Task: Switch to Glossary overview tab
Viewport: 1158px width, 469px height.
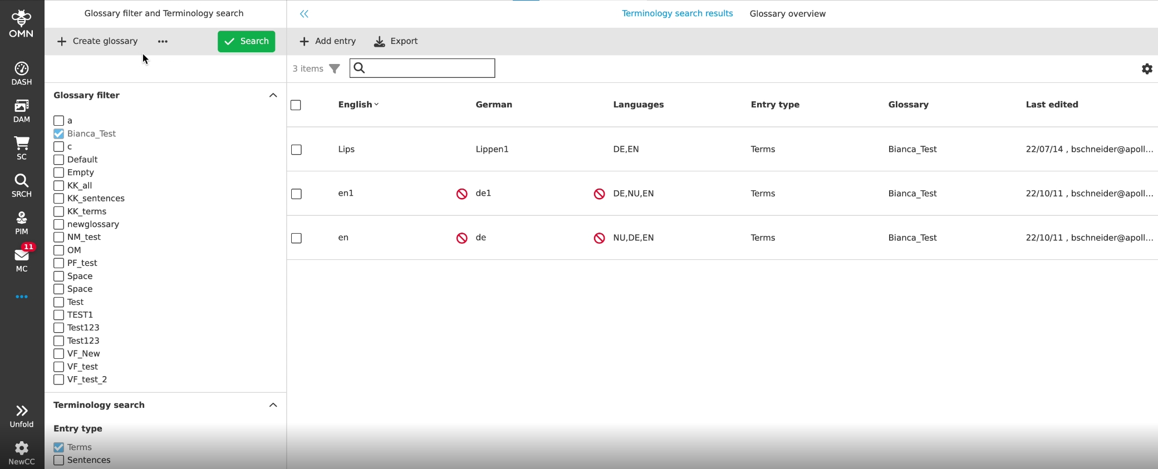Action: (x=787, y=14)
